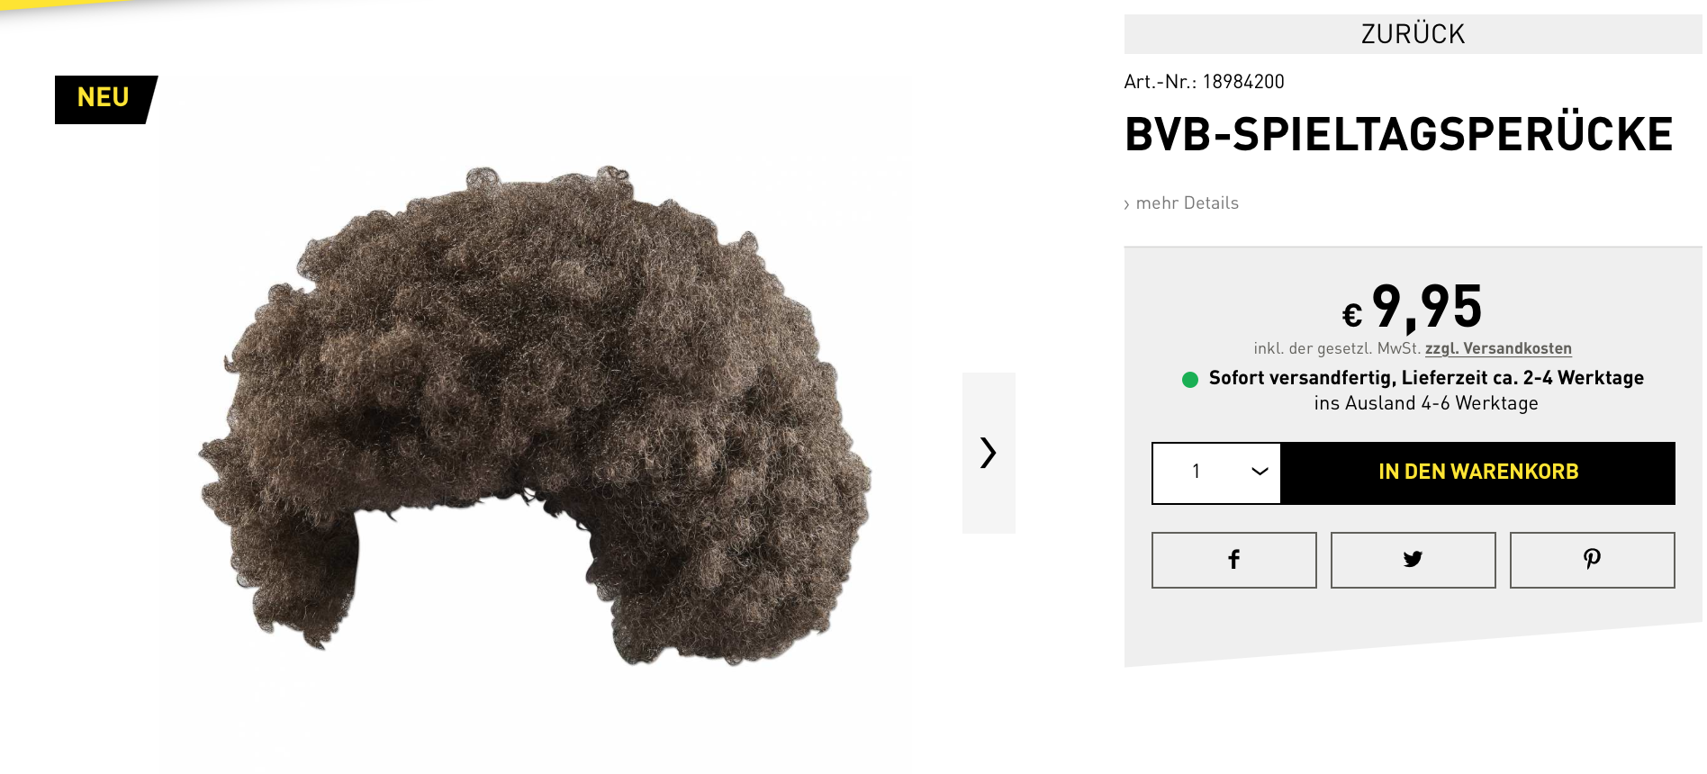Click the €9,95 price
The height and width of the screenshot is (774, 1707).
(1412, 308)
